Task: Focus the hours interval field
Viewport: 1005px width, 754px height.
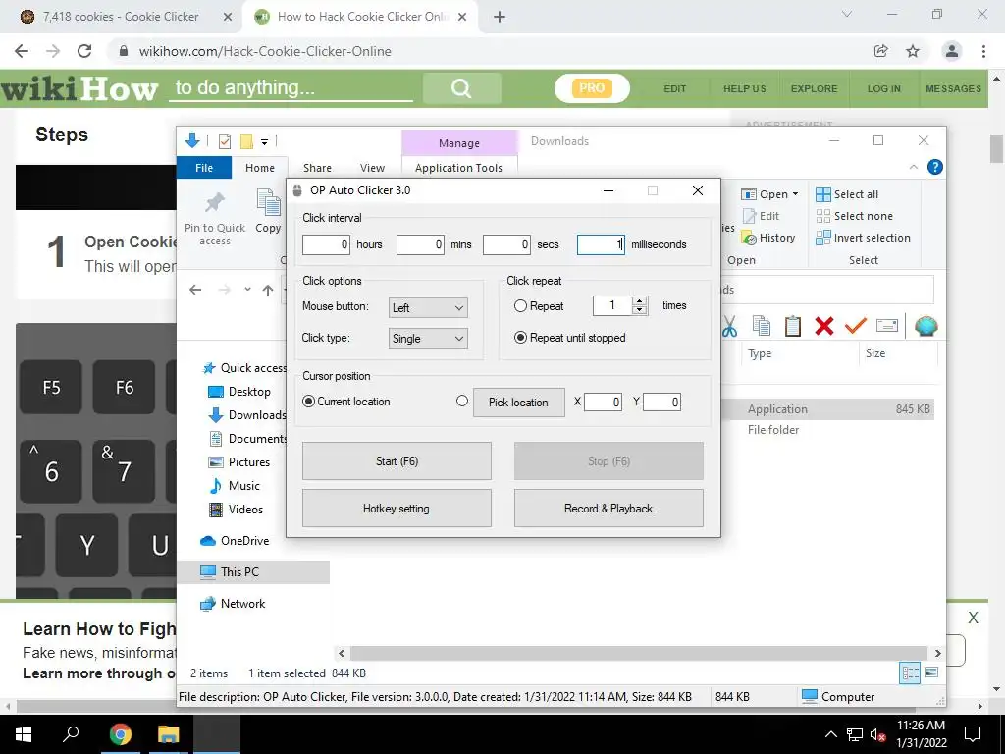Action: point(326,244)
